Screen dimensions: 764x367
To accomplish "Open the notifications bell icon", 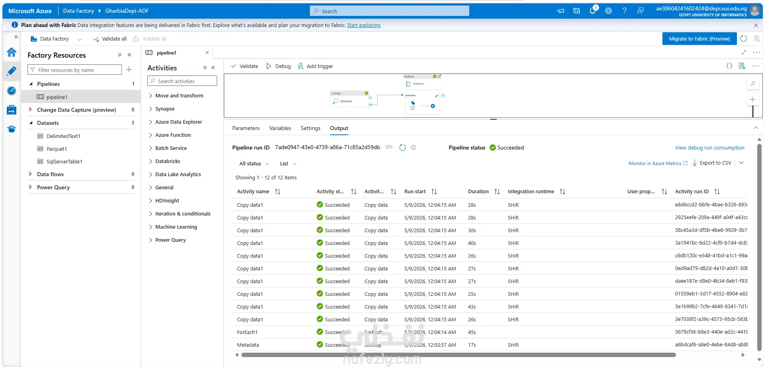I will coord(593,11).
